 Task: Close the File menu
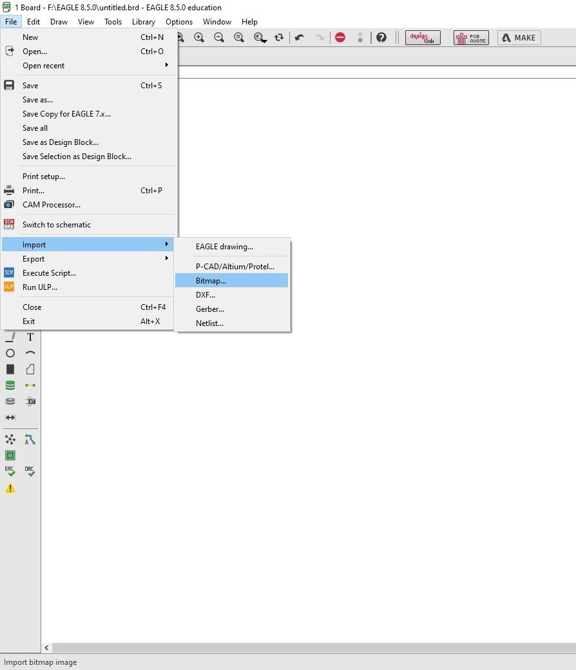(x=11, y=22)
